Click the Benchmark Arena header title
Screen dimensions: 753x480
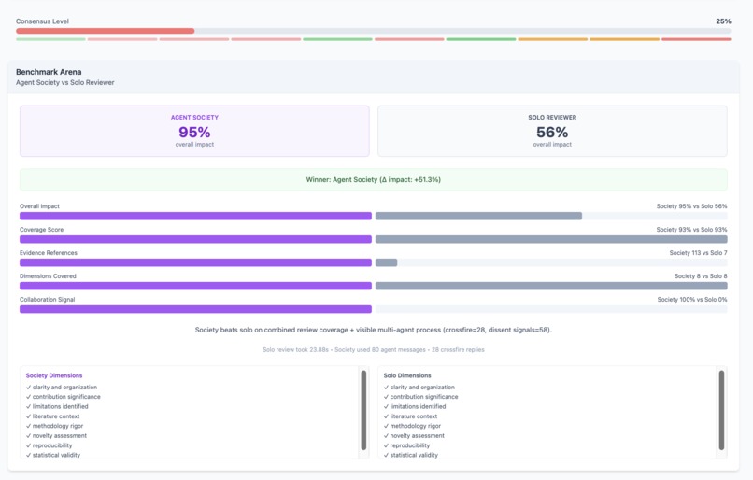pos(49,72)
